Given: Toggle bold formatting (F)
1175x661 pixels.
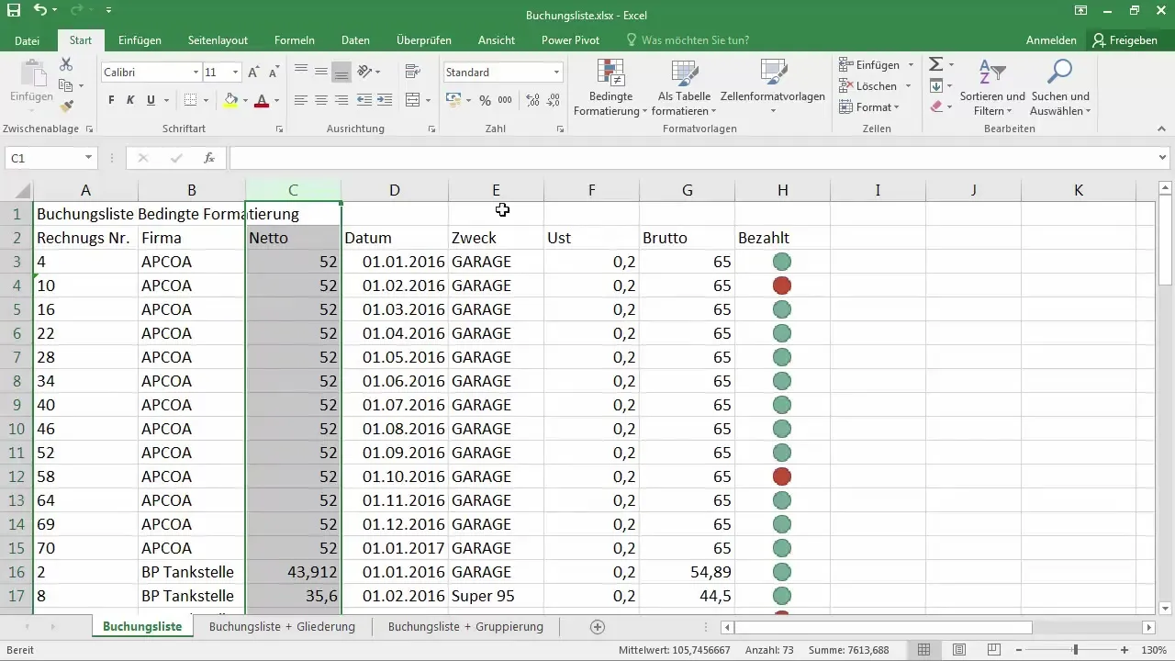Looking at the screenshot, I should pos(111,100).
